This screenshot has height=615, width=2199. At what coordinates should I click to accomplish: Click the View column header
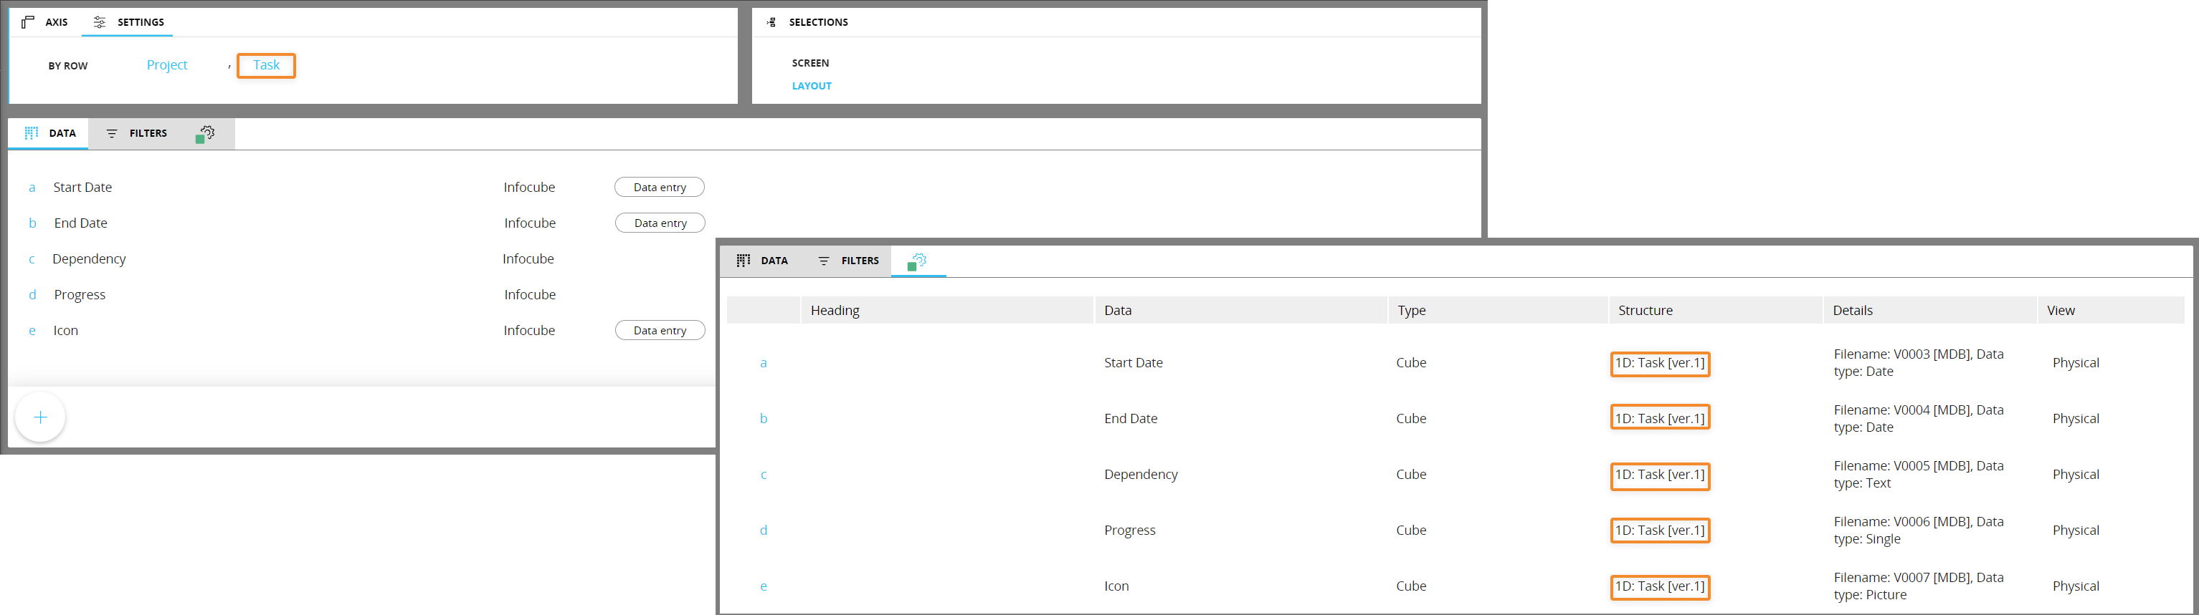tap(2111, 311)
